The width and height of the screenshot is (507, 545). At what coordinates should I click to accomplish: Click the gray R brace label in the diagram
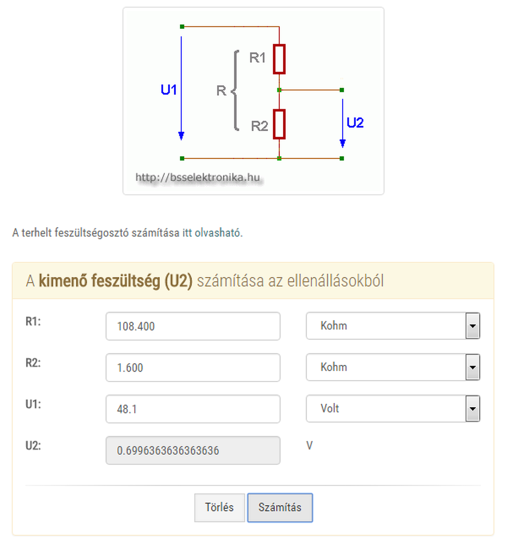tap(222, 90)
